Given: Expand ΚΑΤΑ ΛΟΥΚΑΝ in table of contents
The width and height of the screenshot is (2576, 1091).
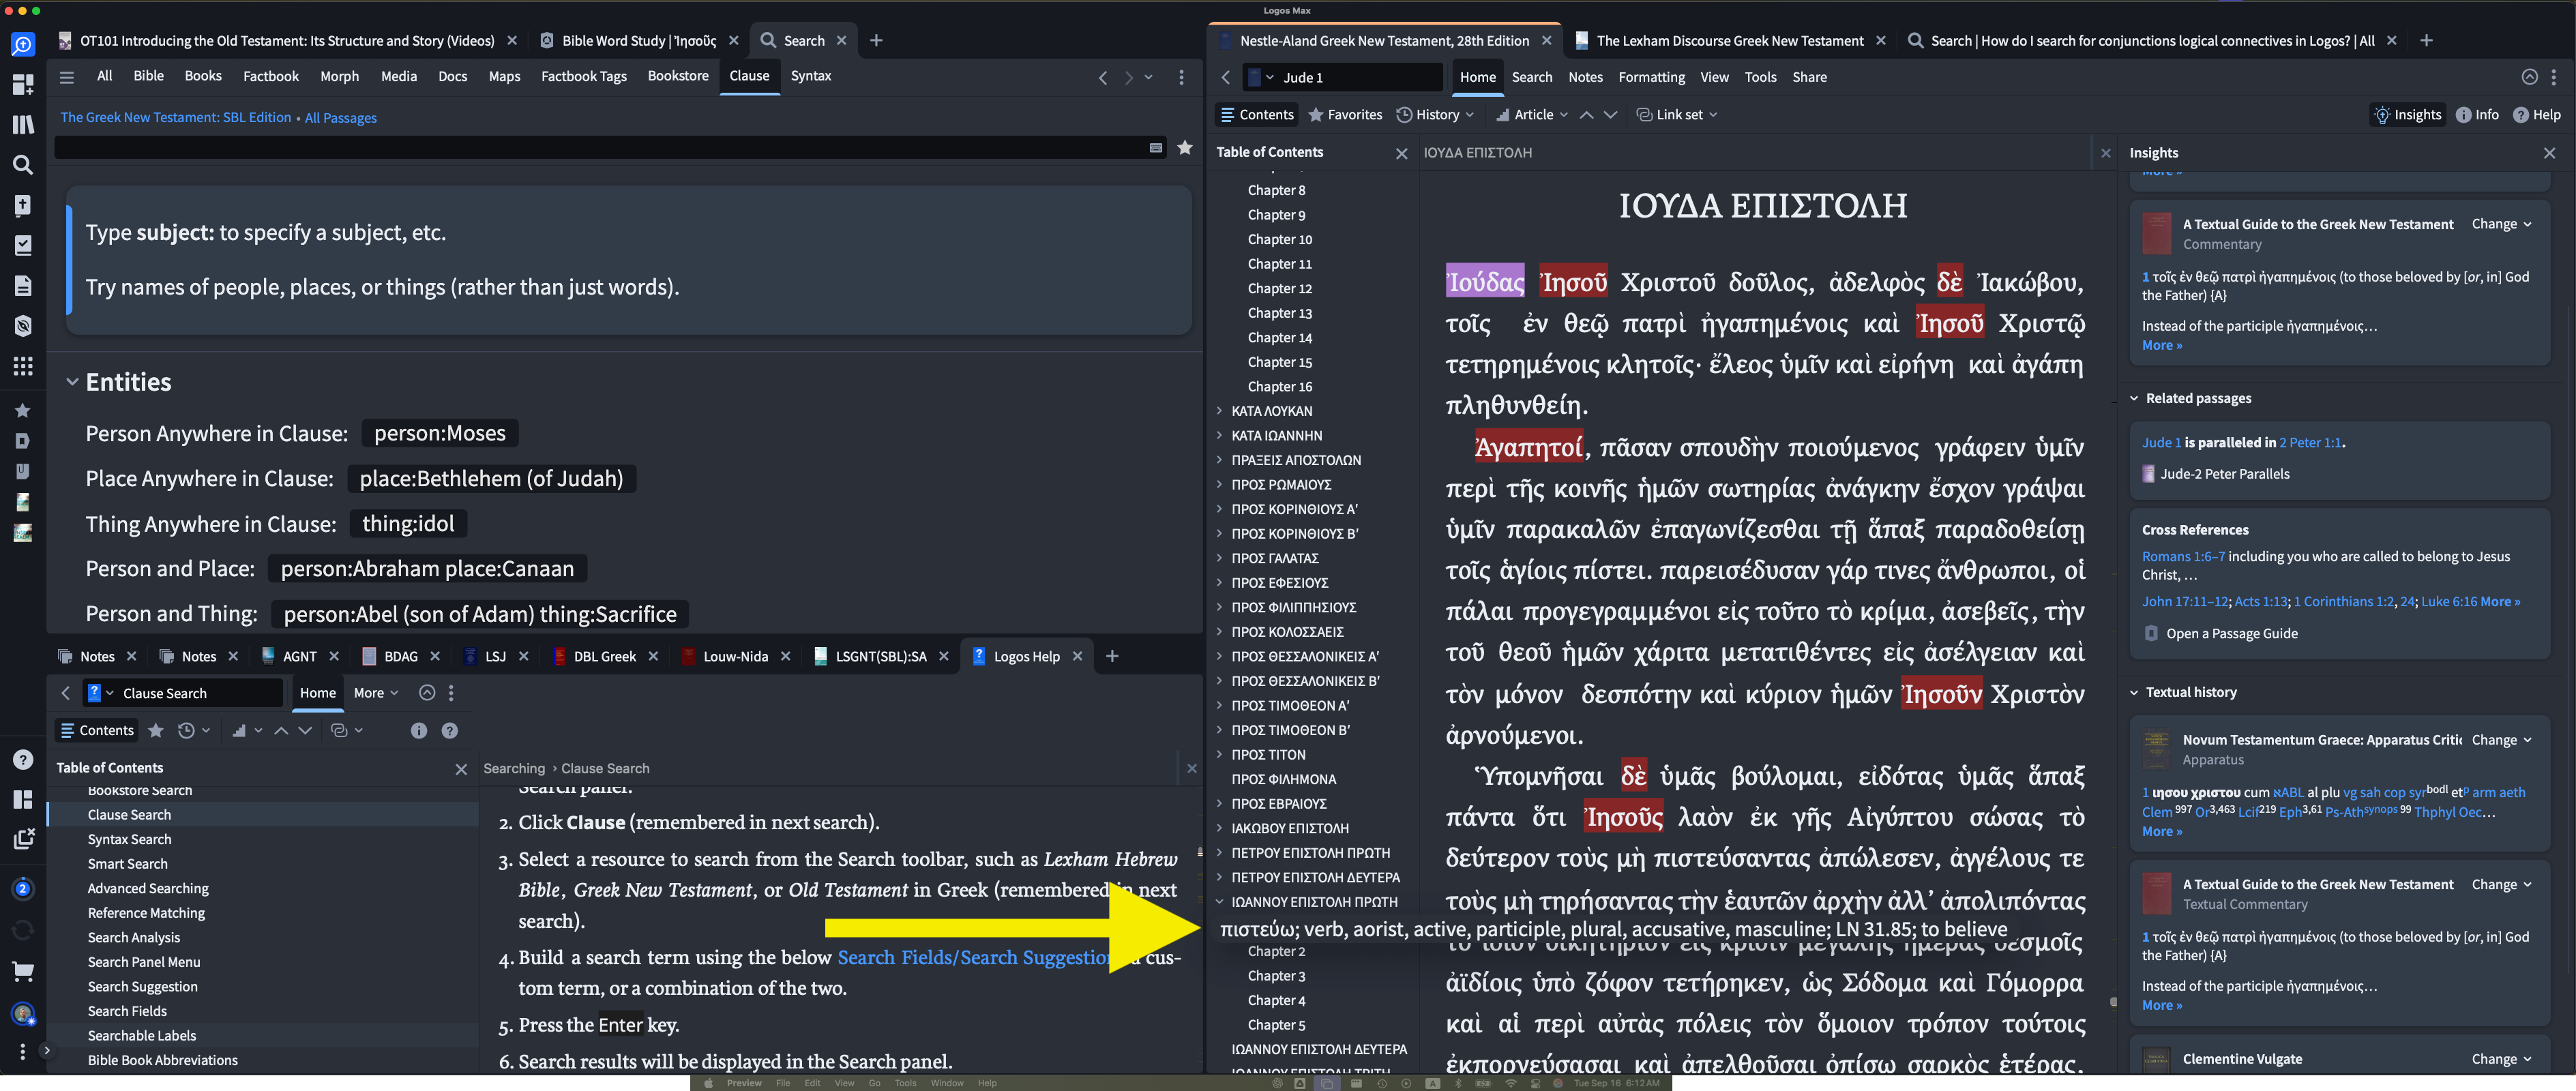Looking at the screenshot, I should coord(1219,411).
